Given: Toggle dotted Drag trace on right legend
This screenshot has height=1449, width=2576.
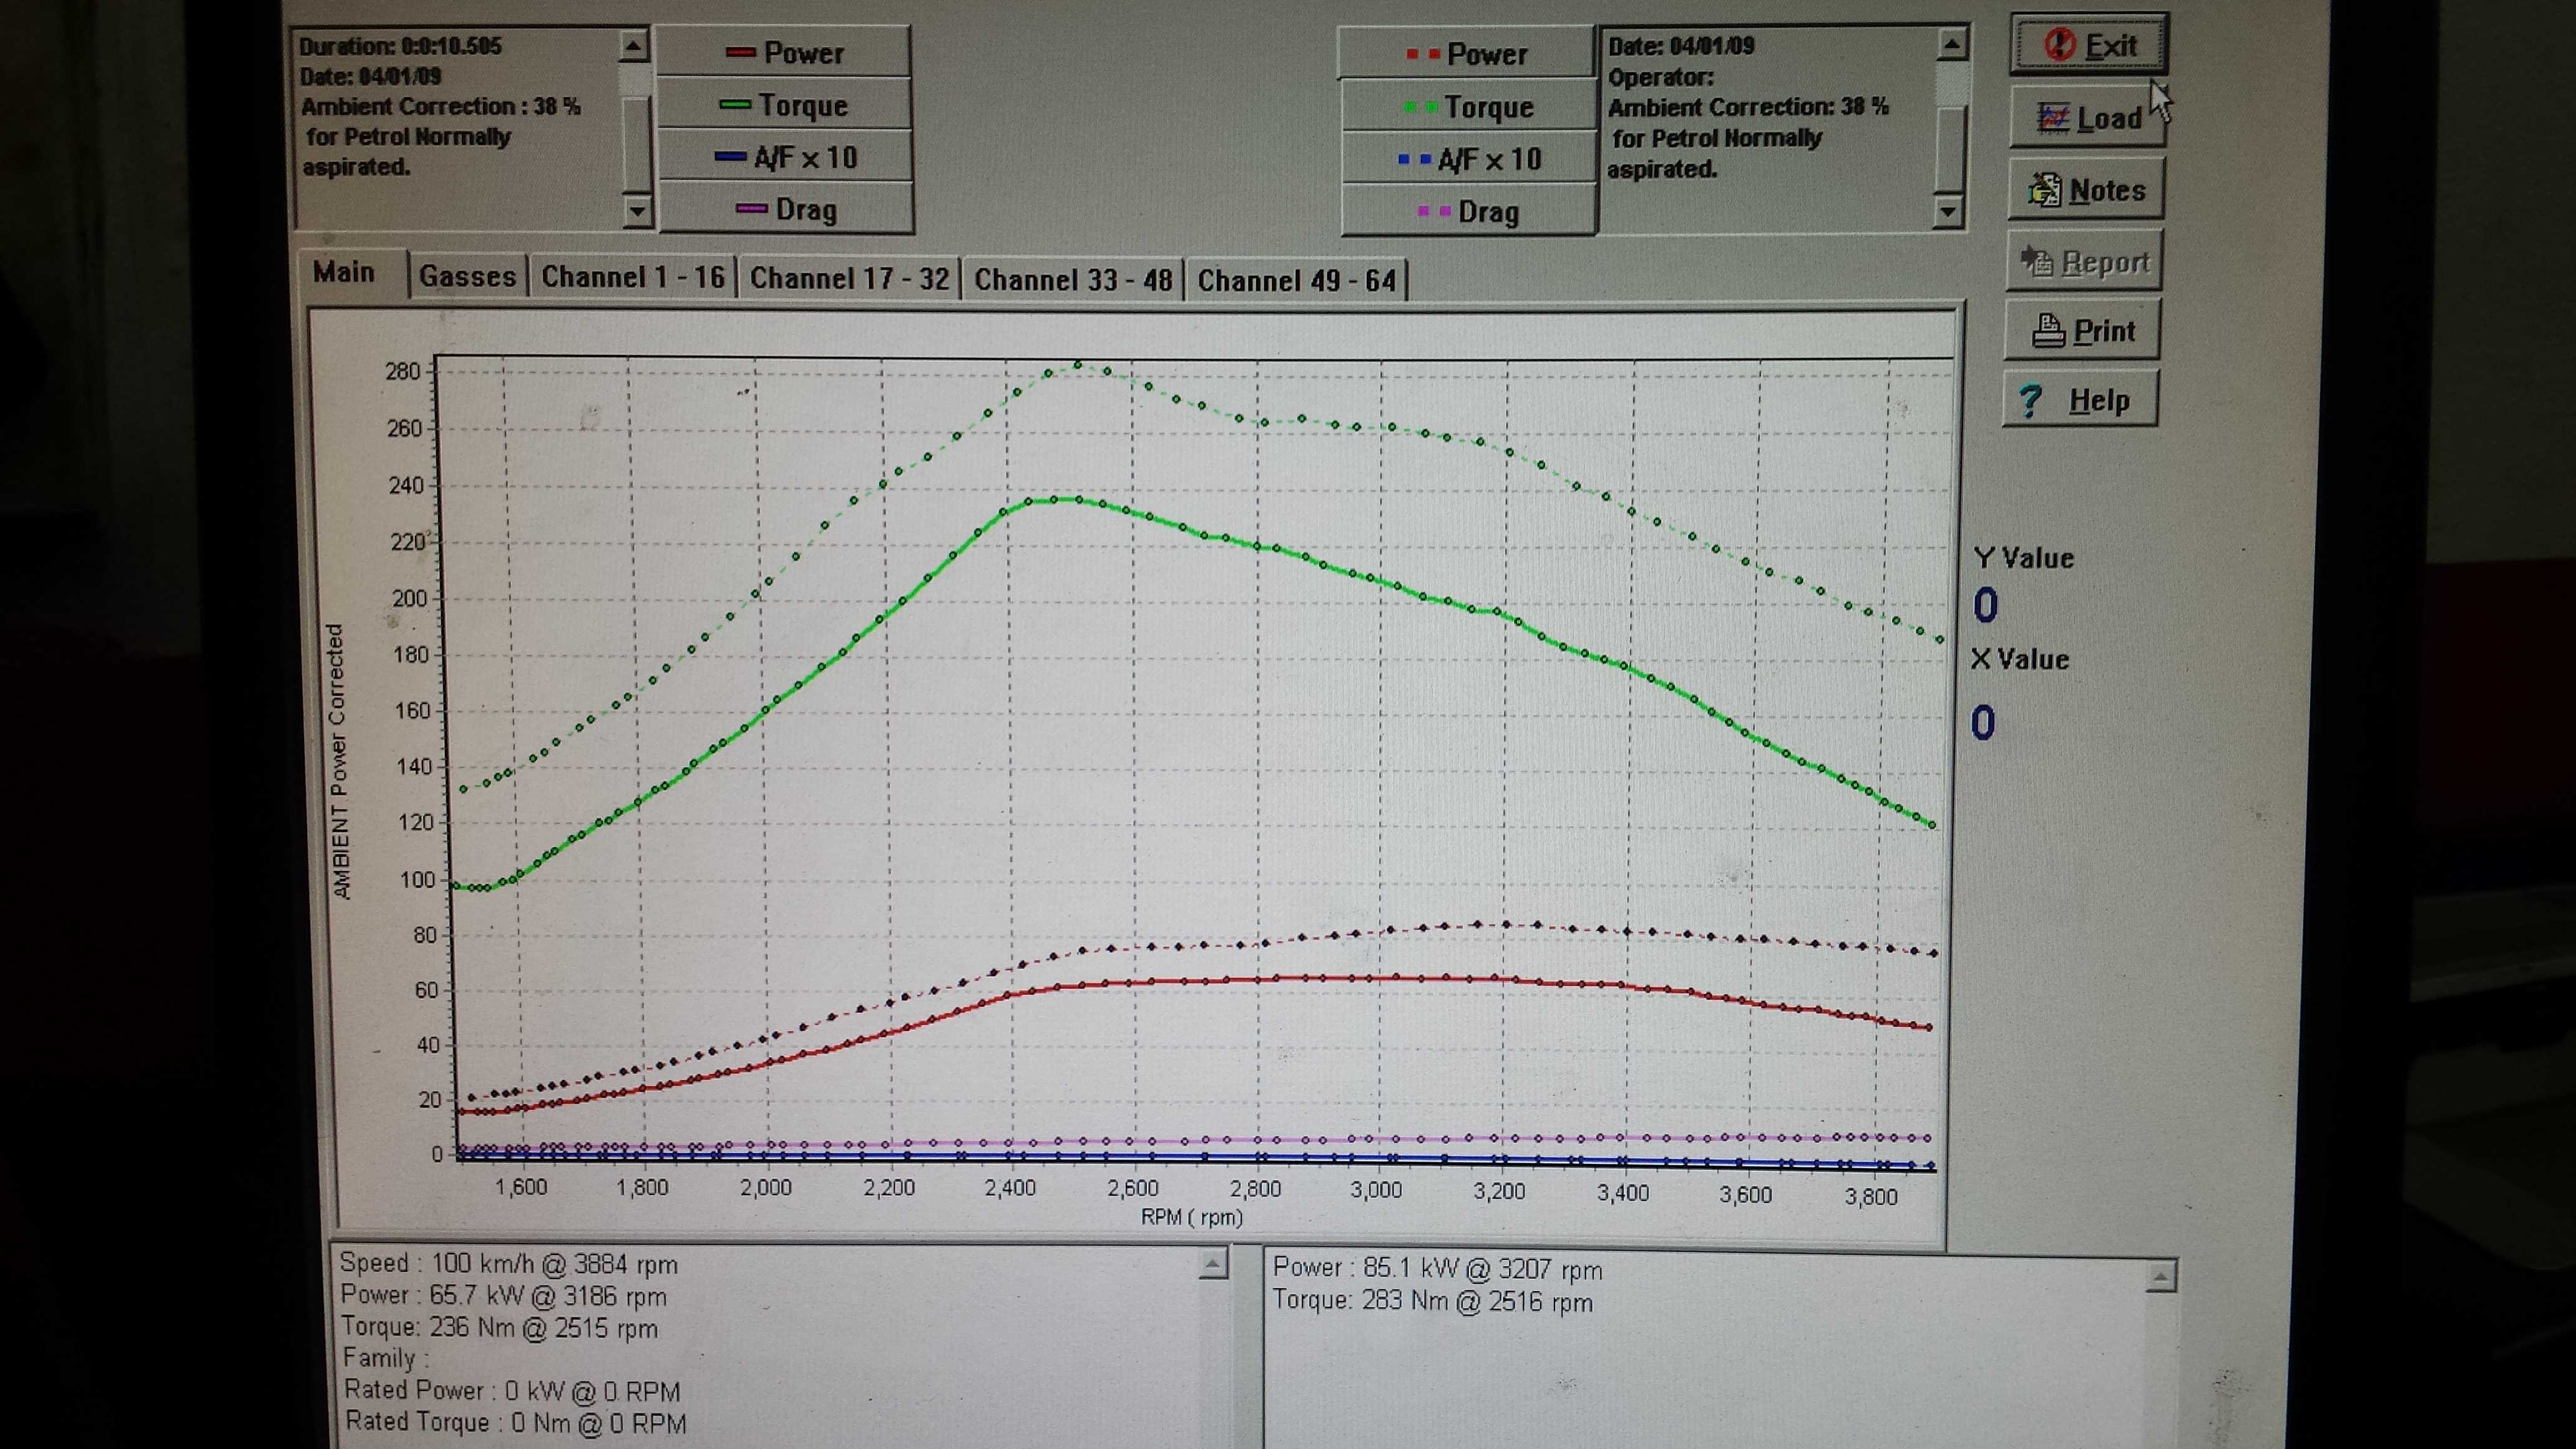Looking at the screenshot, I should 1467,212.
